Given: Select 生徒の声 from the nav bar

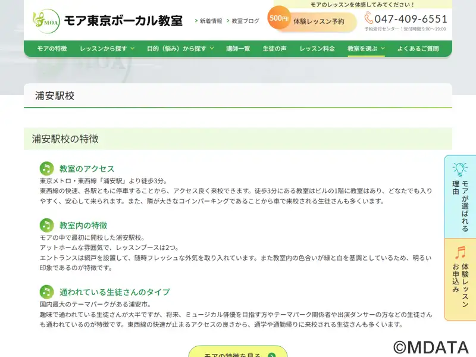Looking at the screenshot, I should pyautogui.click(x=274, y=49).
